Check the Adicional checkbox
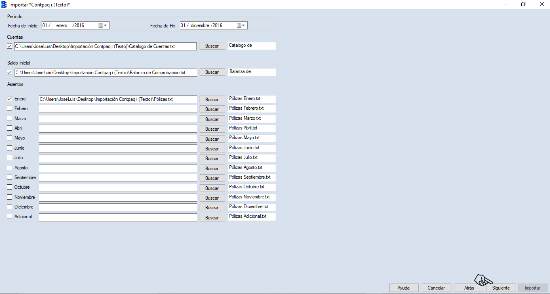The width and height of the screenshot is (550, 294). click(10, 217)
